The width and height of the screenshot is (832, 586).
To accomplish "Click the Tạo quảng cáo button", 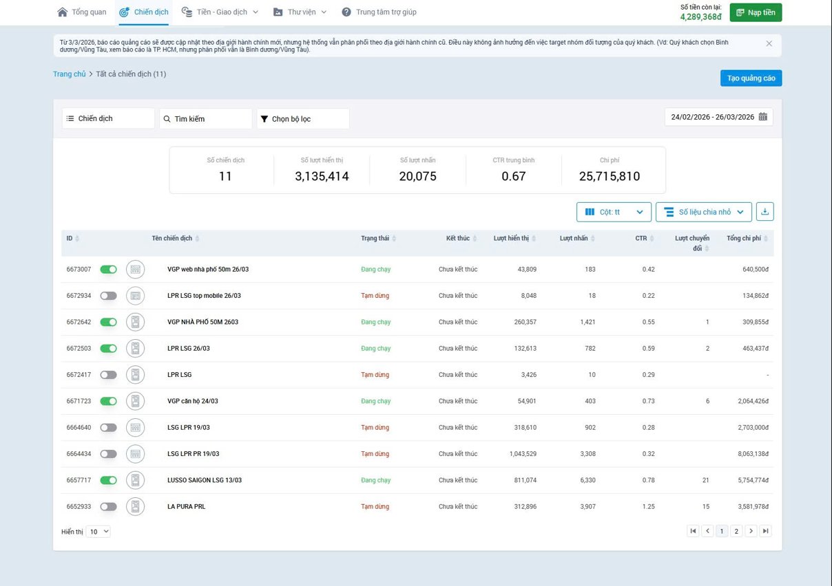I will [x=751, y=78].
